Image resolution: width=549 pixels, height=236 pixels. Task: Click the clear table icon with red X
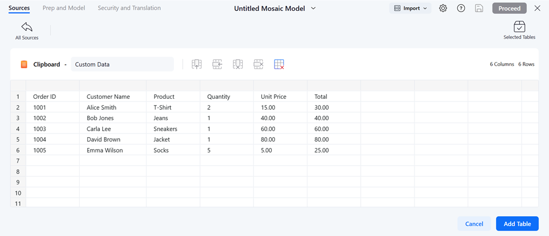click(279, 64)
